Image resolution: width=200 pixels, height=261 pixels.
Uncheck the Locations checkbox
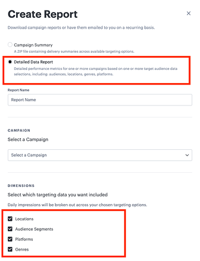pyautogui.click(x=10, y=219)
